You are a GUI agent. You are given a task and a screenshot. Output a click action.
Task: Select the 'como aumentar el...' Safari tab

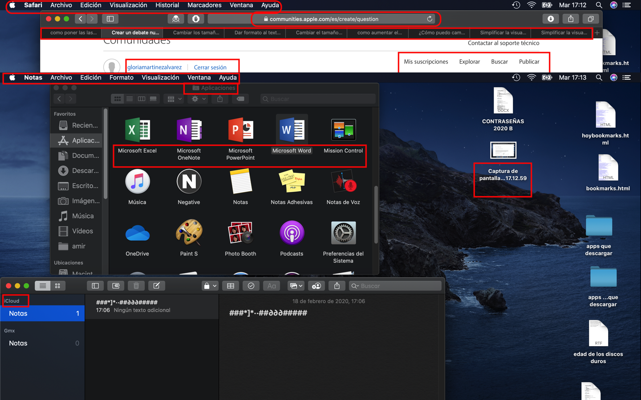(x=377, y=32)
